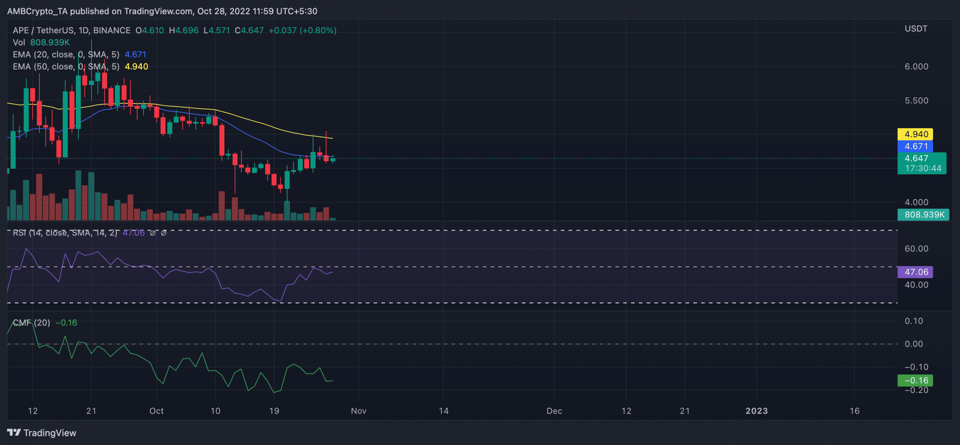960x445 pixels.
Task: Select the yellow 4.940 EMA price label
Action: point(915,134)
